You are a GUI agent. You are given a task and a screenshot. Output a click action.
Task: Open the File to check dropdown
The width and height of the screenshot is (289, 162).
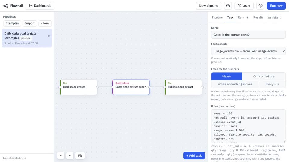[248, 51]
